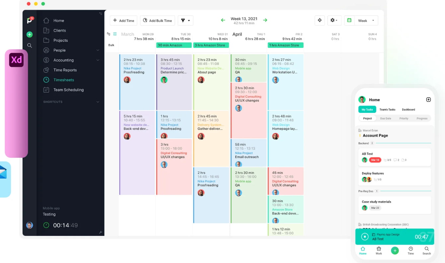This screenshot has width=445, height=263.
Task: Click the running timer showing 00:14:49
Action: click(65, 225)
